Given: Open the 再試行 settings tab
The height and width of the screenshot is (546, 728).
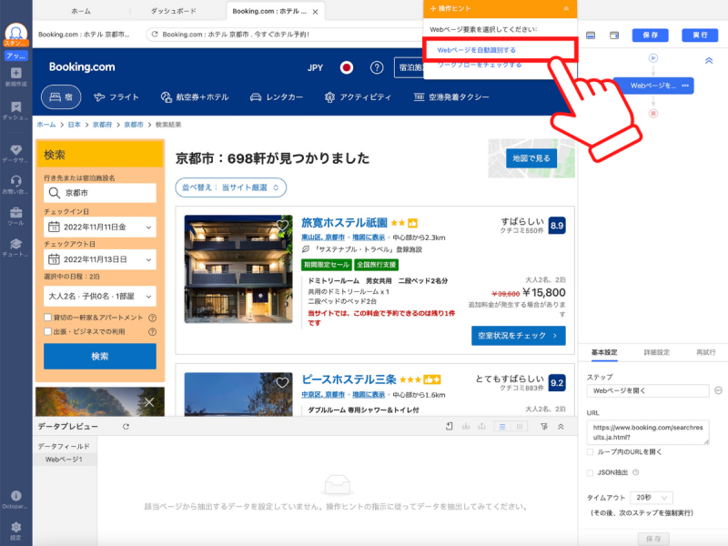Looking at the screenshot, I should (706, 352).
